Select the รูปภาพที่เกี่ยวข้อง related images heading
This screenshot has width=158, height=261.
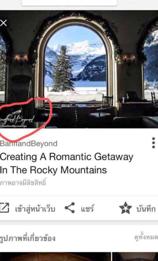click(x=28, y=238)
